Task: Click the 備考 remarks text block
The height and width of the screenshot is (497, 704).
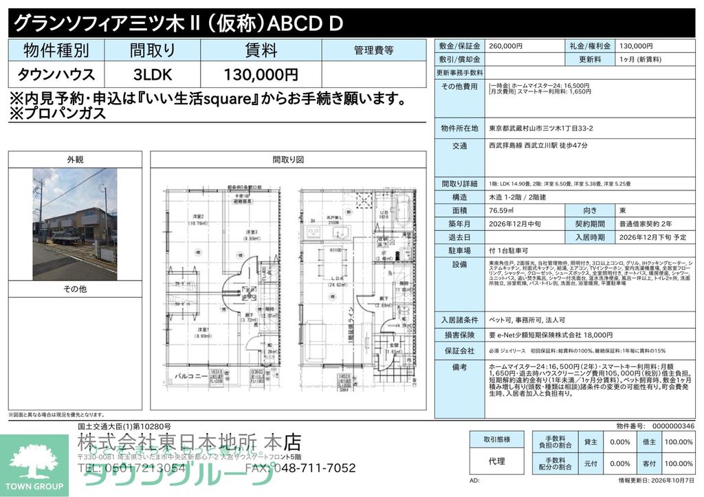Action: click(590, 380)
